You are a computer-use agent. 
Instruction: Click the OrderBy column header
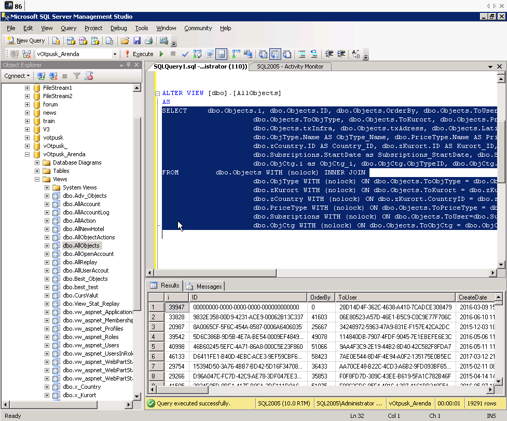[321, 297]
